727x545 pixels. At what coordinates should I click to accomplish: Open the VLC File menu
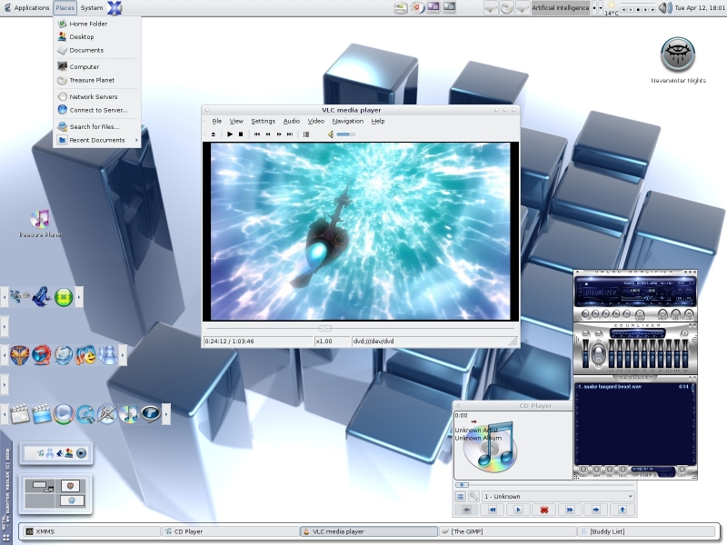(x=216, y=121)
